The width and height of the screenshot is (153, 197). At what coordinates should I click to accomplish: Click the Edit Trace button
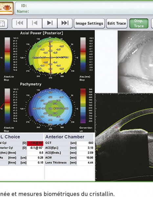[x=117, y=24]
